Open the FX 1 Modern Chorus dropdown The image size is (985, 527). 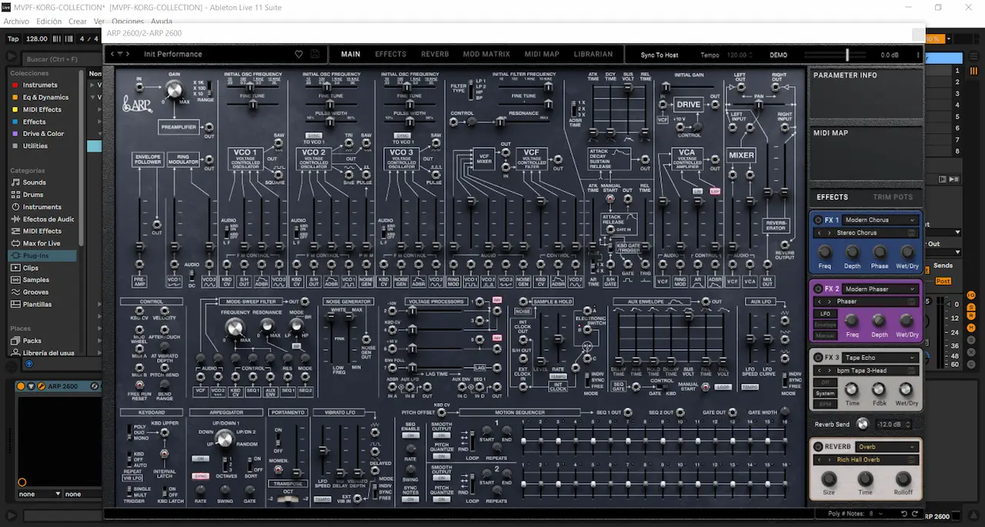tap(880, 220)
